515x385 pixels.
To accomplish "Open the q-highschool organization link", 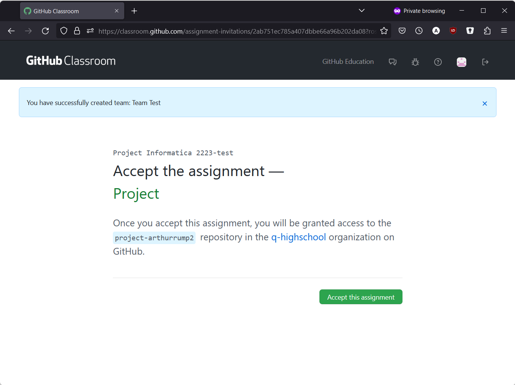I will point(298,237).
